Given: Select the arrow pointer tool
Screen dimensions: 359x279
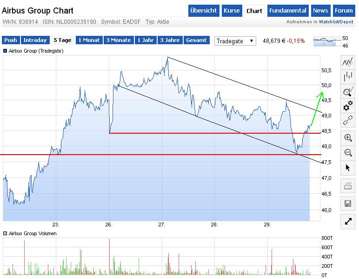Looking at the screenshot, I should pyautogui.click(x=347, y=168).
